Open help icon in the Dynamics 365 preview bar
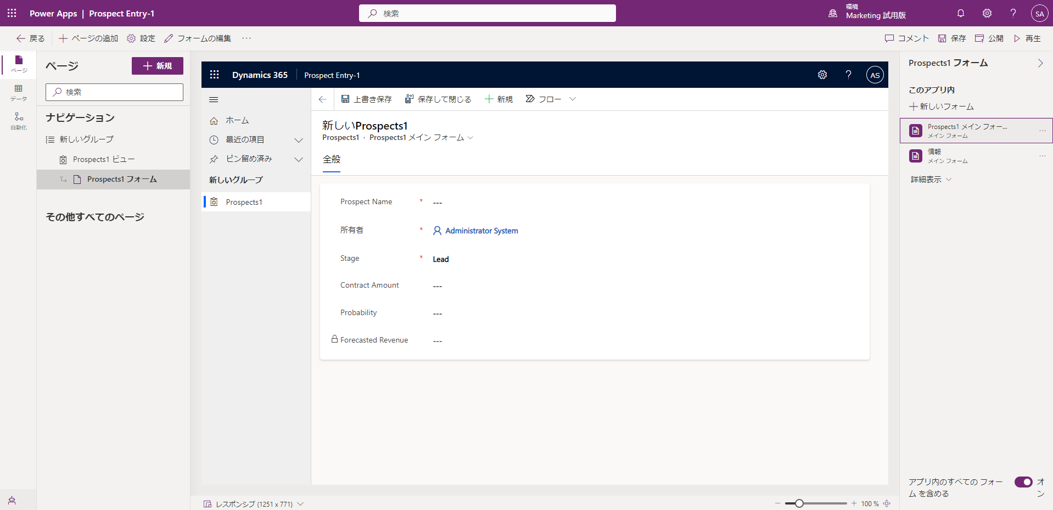Viewport: 1053px width, 510px height. (x=849, y=75)
